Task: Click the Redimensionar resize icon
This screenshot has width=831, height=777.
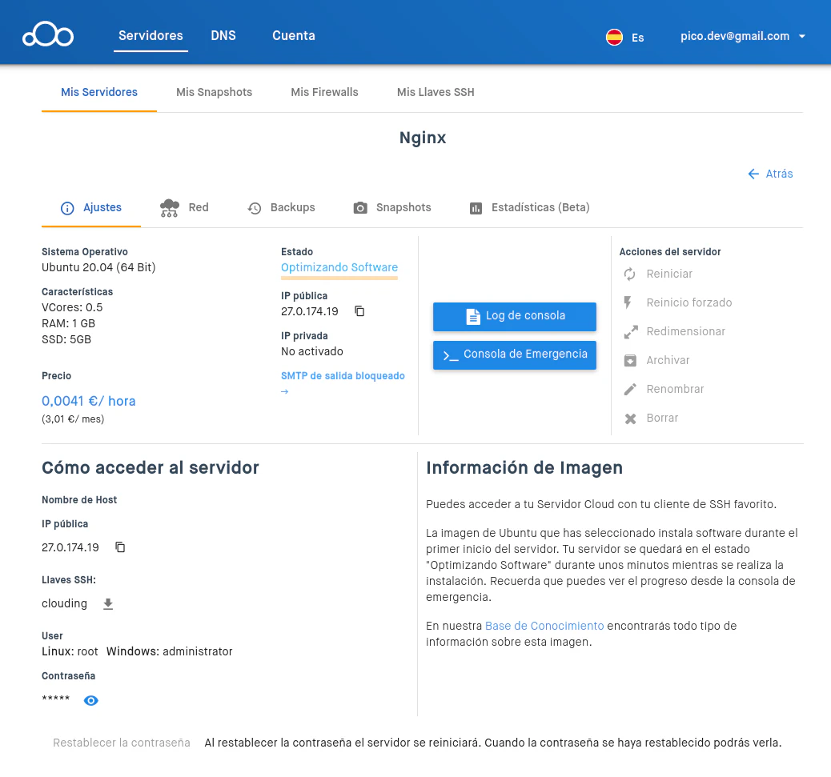Action: pos(630,332)
